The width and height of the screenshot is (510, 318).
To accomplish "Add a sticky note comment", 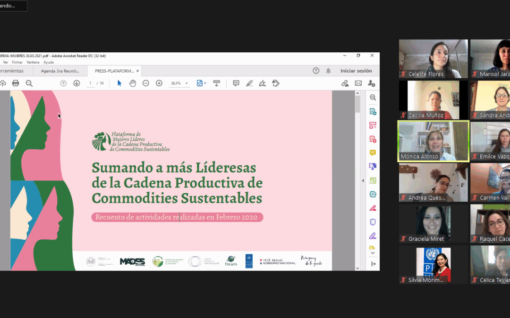I will click(x=236, y=83).
